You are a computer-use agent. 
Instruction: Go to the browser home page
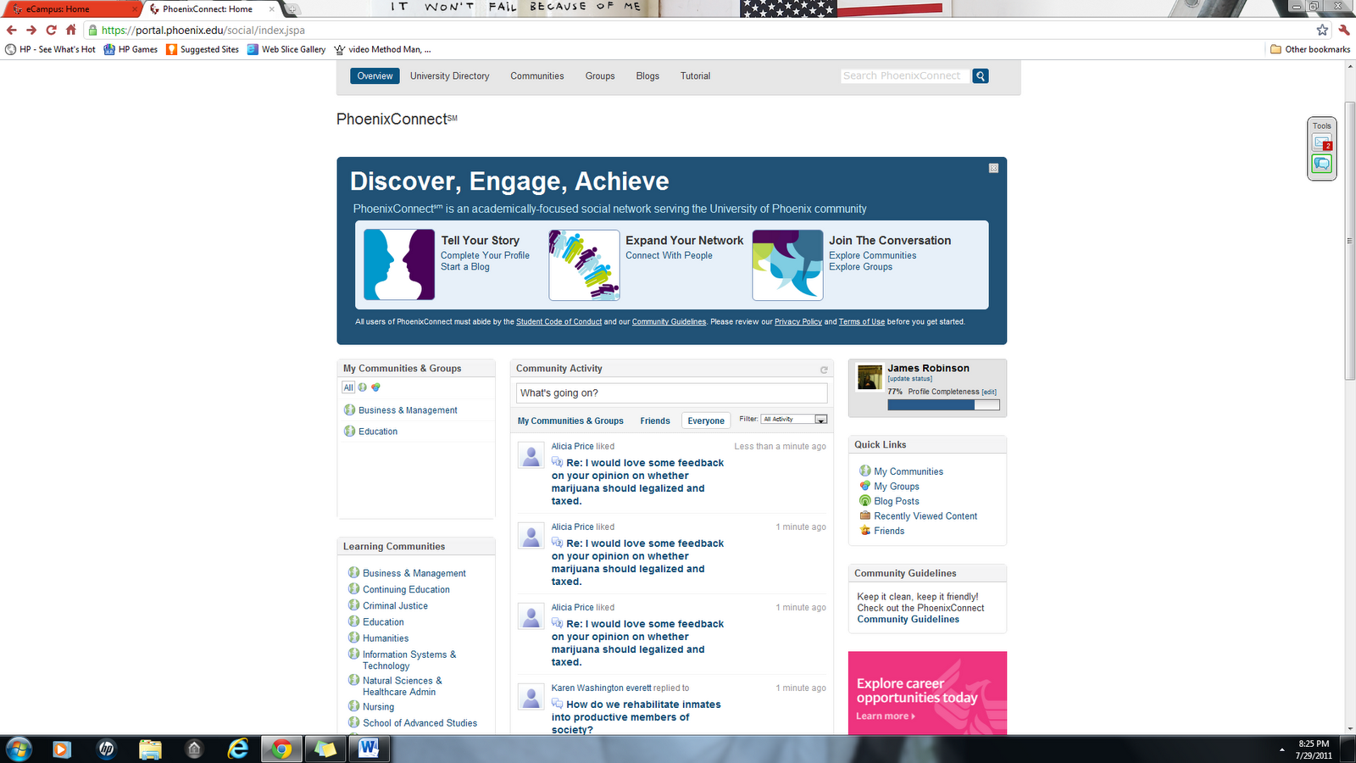click(71, 30)
